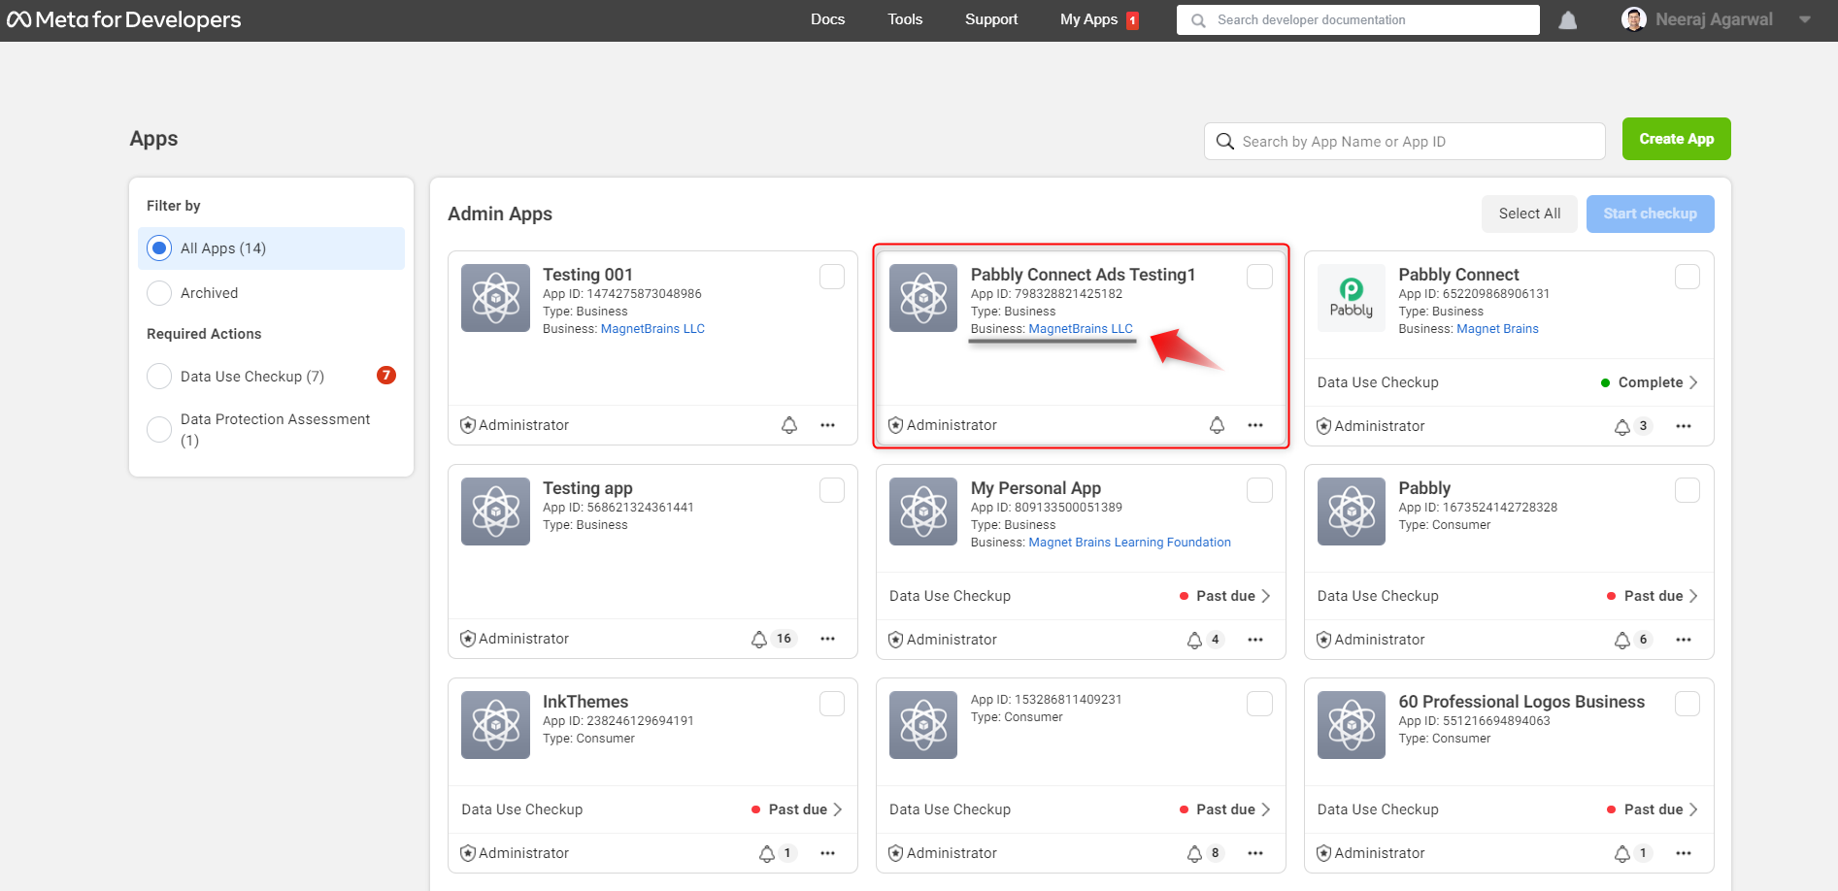Viewport: 1838px width, 891px height.
Task: Expand Past due on Pabbly card
Action: coord(1653,596)
